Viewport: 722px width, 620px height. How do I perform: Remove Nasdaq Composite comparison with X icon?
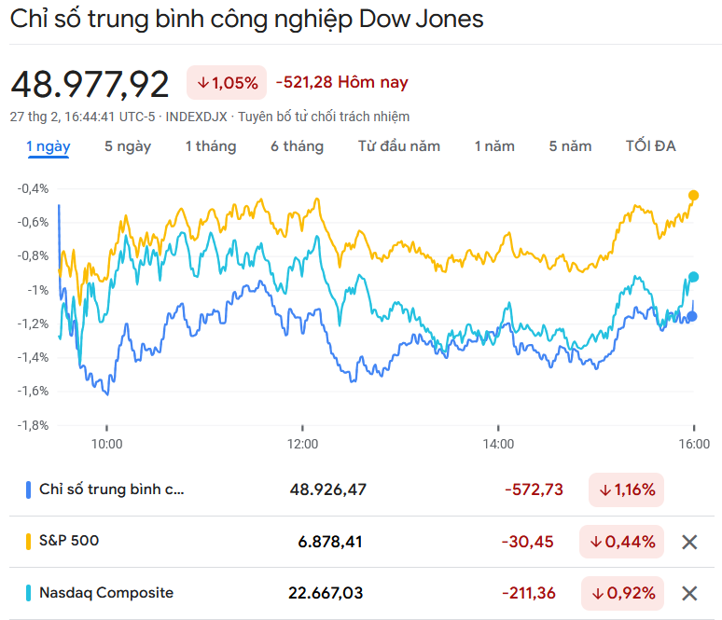689,593
